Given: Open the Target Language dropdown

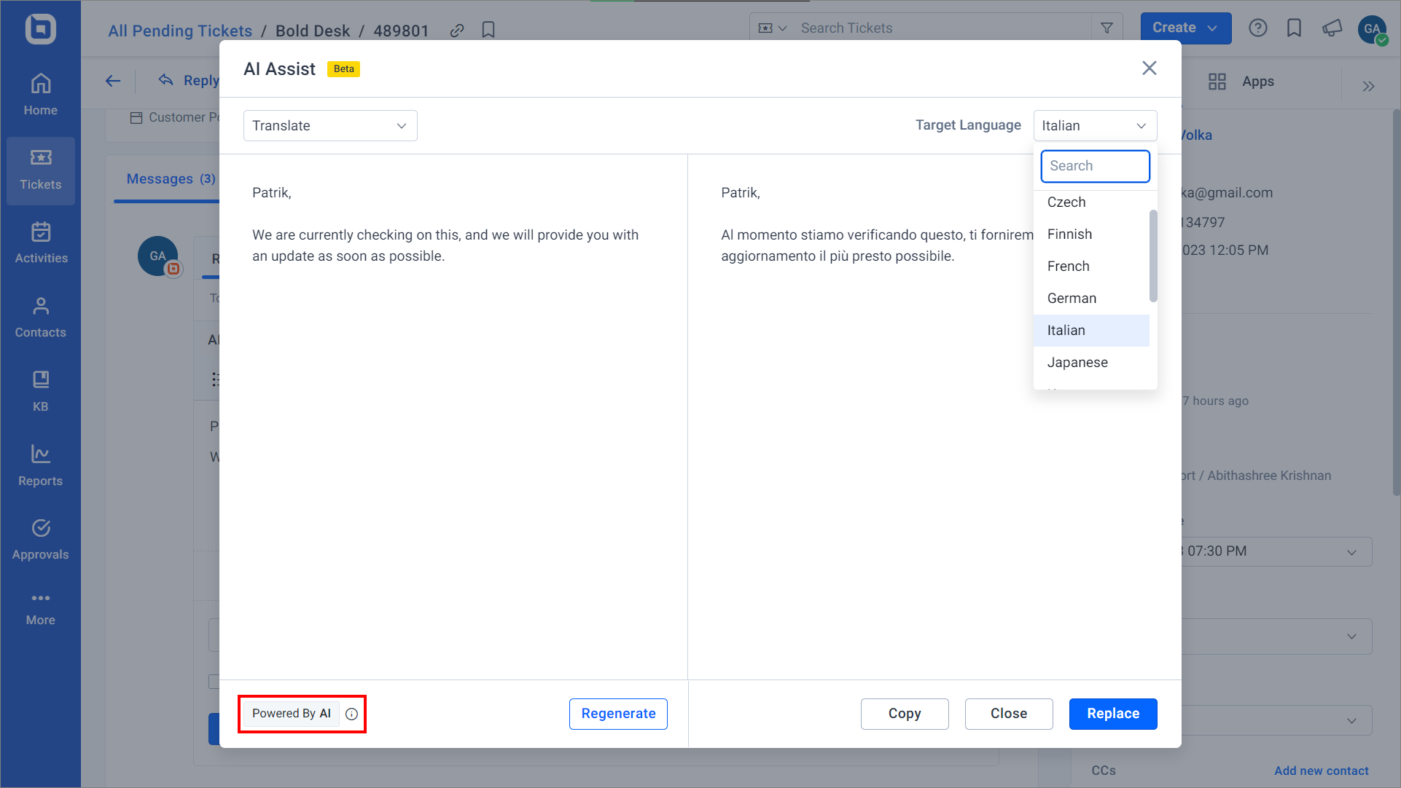Looking at the screenshot, I should pos(1095,125).
